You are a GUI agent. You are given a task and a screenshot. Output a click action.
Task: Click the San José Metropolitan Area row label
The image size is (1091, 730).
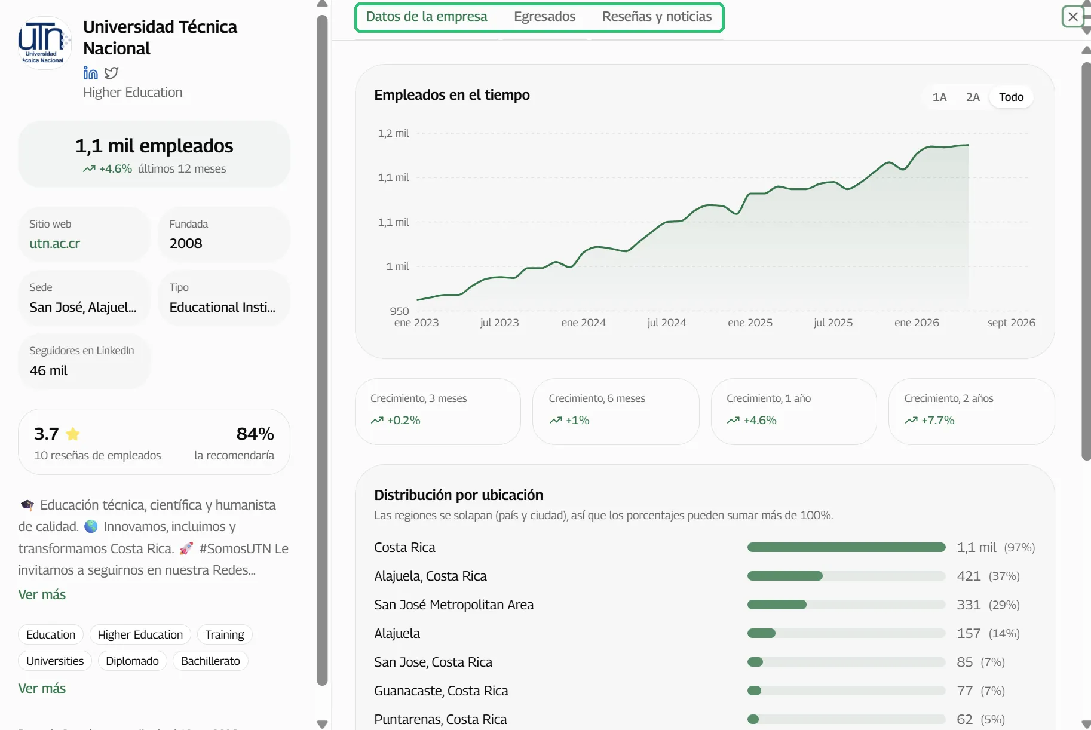(454, 605)
